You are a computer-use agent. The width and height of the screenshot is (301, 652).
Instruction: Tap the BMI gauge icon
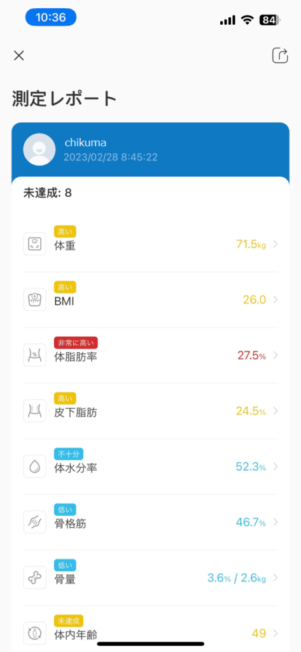(34, 299)
